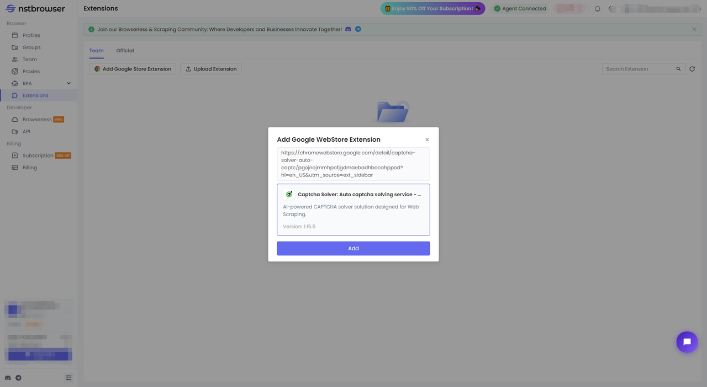The image size is (707, 387).
Task: Click Add Google Store Extension button
Action: pos(133,69)
